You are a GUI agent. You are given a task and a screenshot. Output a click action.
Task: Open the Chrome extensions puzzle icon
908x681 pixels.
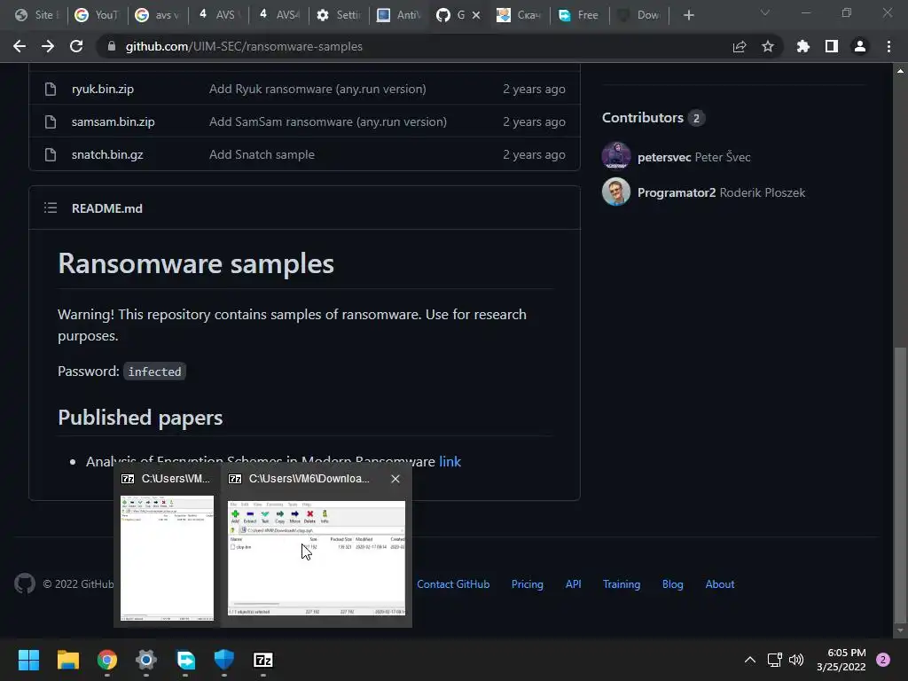pos(803,46)
